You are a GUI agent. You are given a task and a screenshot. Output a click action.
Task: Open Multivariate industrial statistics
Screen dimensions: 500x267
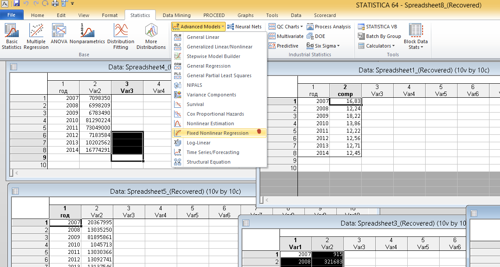point(286,36)
